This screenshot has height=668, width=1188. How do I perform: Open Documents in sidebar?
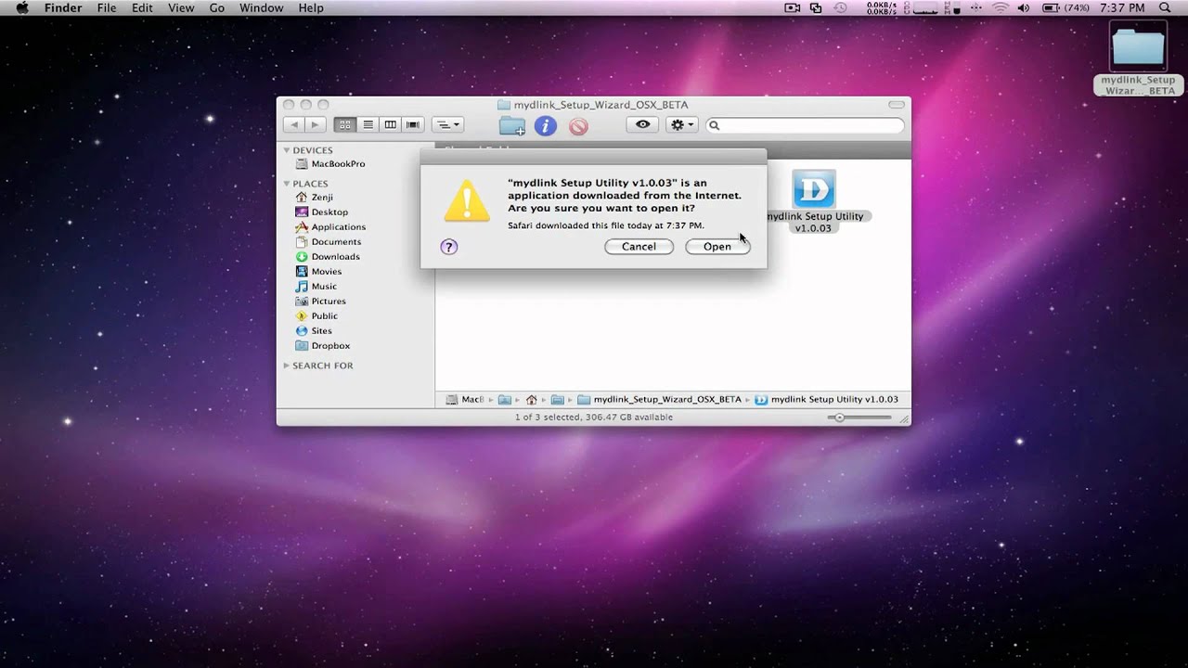pyautogui.click(x=328, y=241)
